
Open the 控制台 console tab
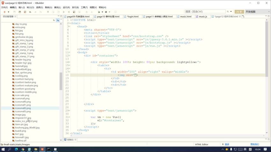[x=70, y=140]
